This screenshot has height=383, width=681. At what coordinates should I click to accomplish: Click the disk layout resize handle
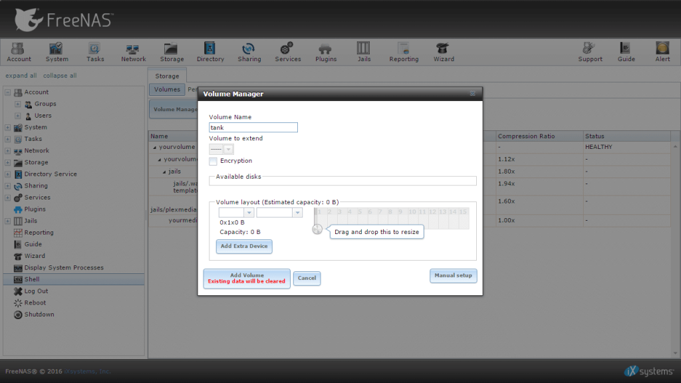(317, 229)
